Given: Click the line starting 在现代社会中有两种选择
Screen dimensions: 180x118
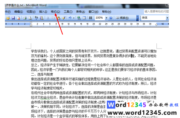Looking at the screenshot, I should (94, 93).
